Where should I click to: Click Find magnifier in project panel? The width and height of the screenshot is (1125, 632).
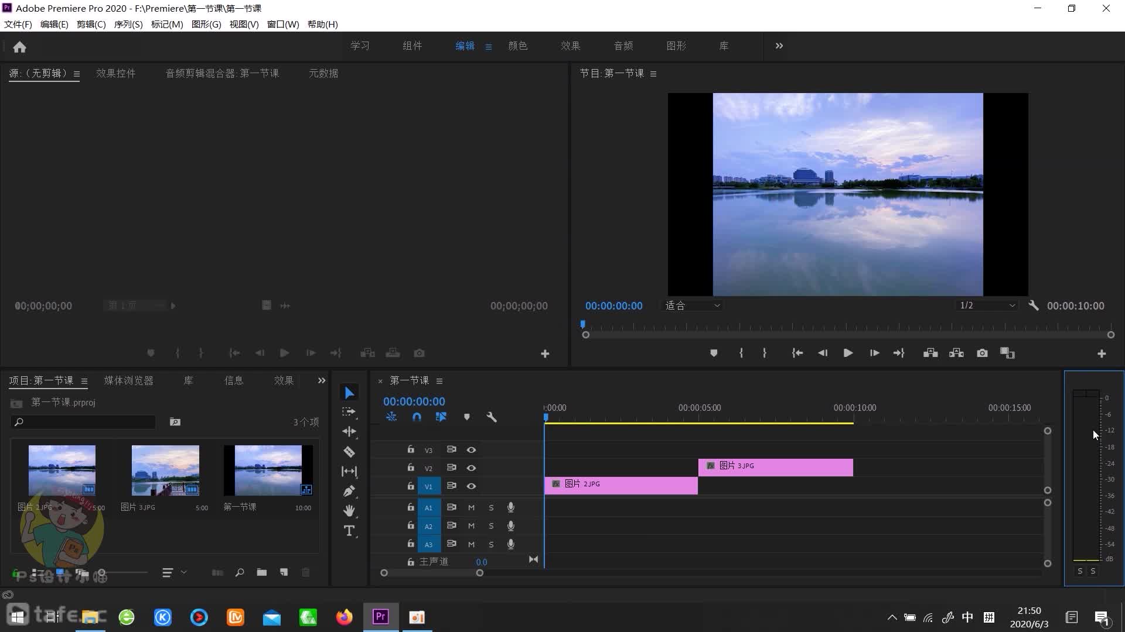(240, 572)
